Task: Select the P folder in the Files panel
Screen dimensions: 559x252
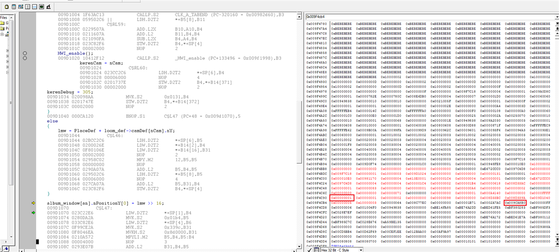Action: [4, 28]
